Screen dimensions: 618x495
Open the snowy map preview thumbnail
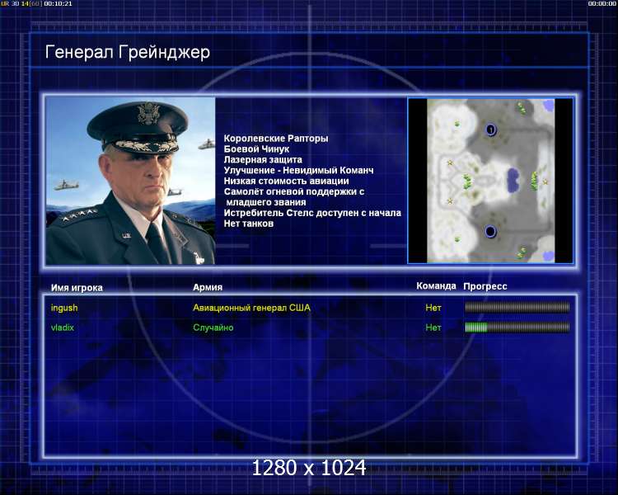click(x=491, y=181)
